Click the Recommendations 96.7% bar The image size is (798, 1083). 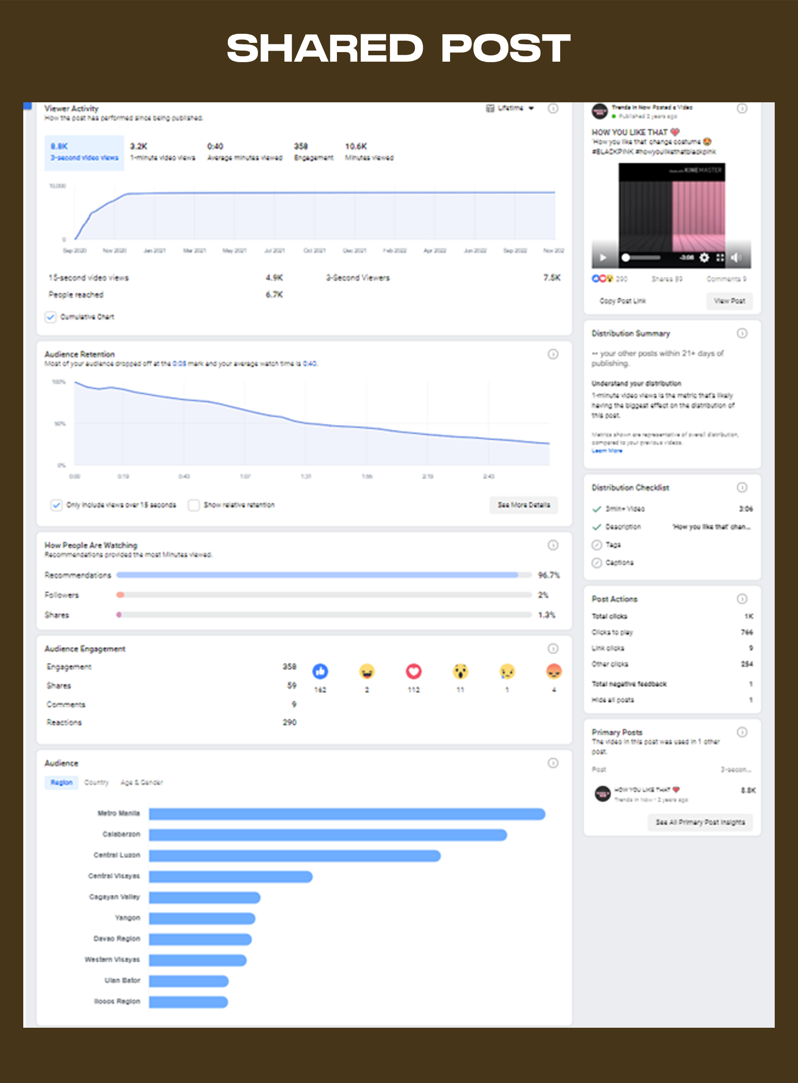(x=324, y=575)
